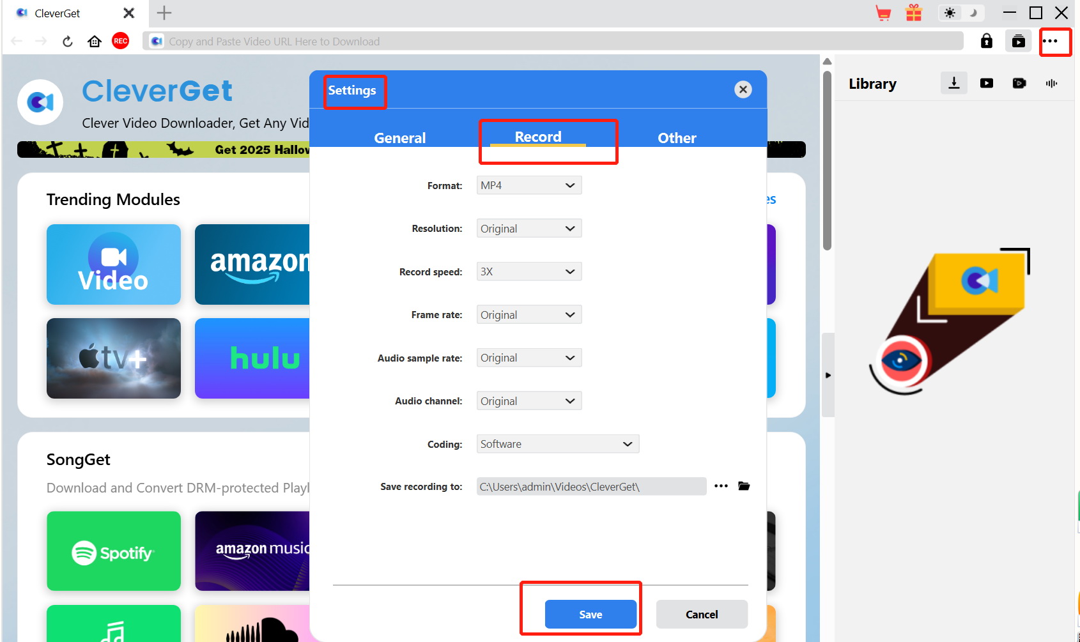Save the recording settings
Screen dimensions: 1080x642
click(590, 614)
